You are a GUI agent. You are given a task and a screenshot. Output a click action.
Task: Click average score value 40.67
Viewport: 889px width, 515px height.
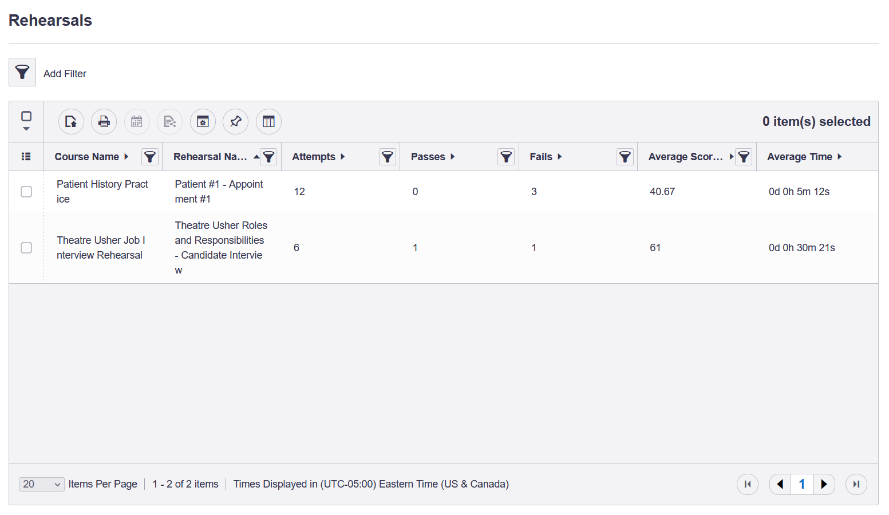[x=662, y=192]
